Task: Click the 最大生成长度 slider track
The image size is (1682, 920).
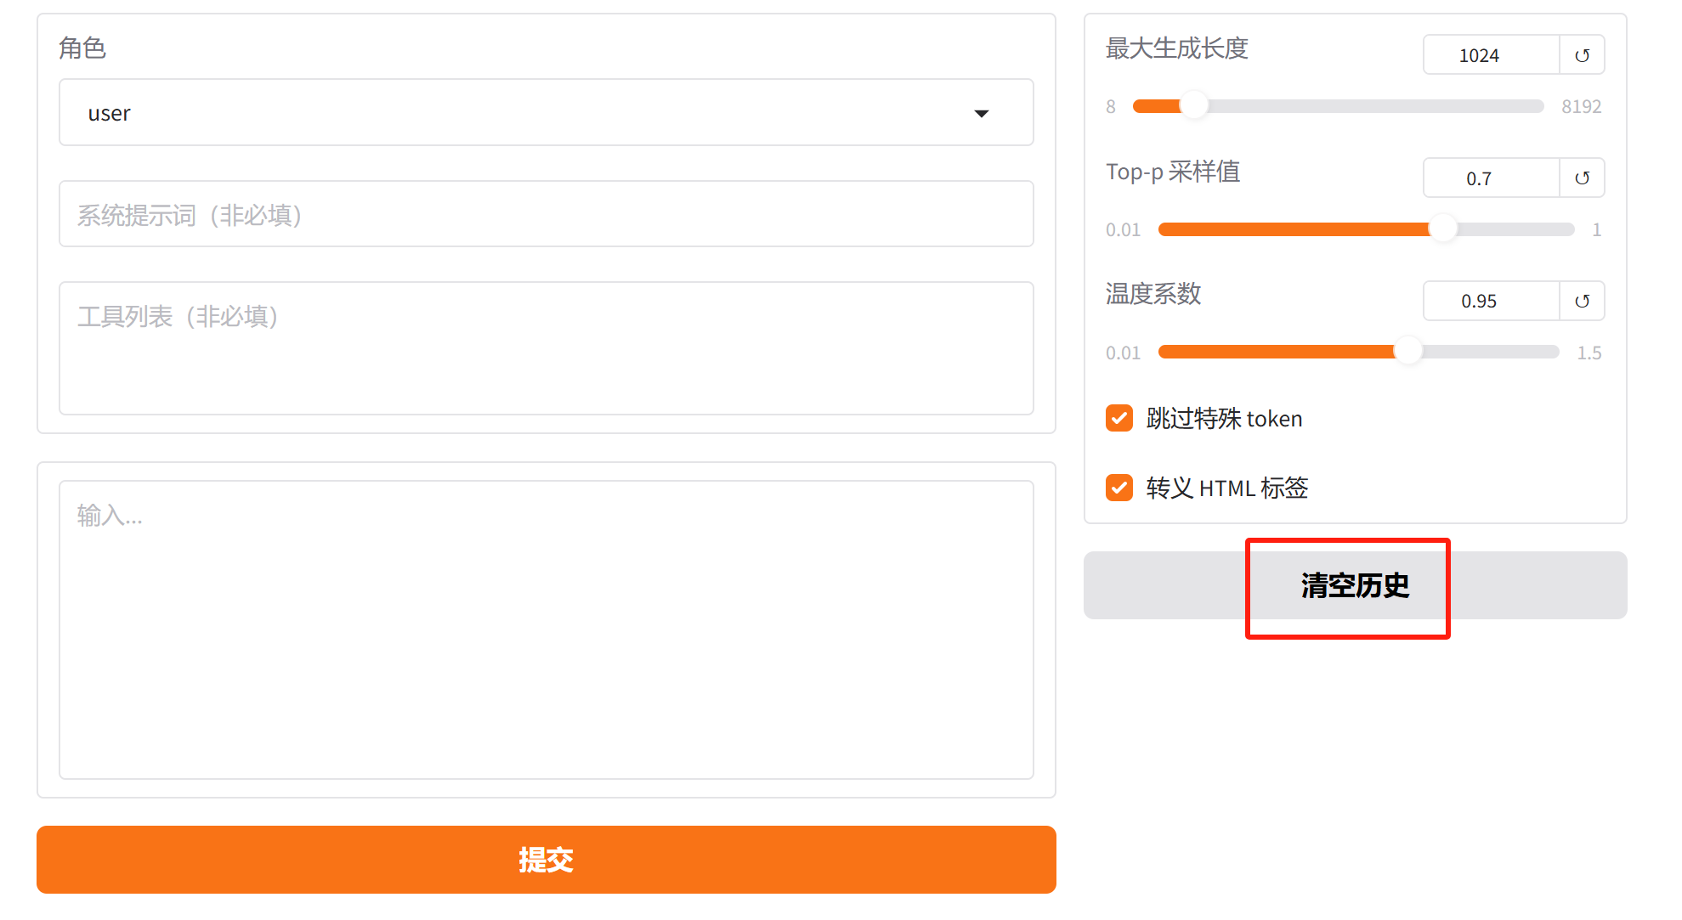Action: coord(1338,106)
